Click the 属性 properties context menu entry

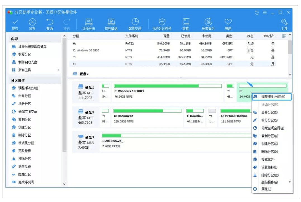[x=266, y=189]
